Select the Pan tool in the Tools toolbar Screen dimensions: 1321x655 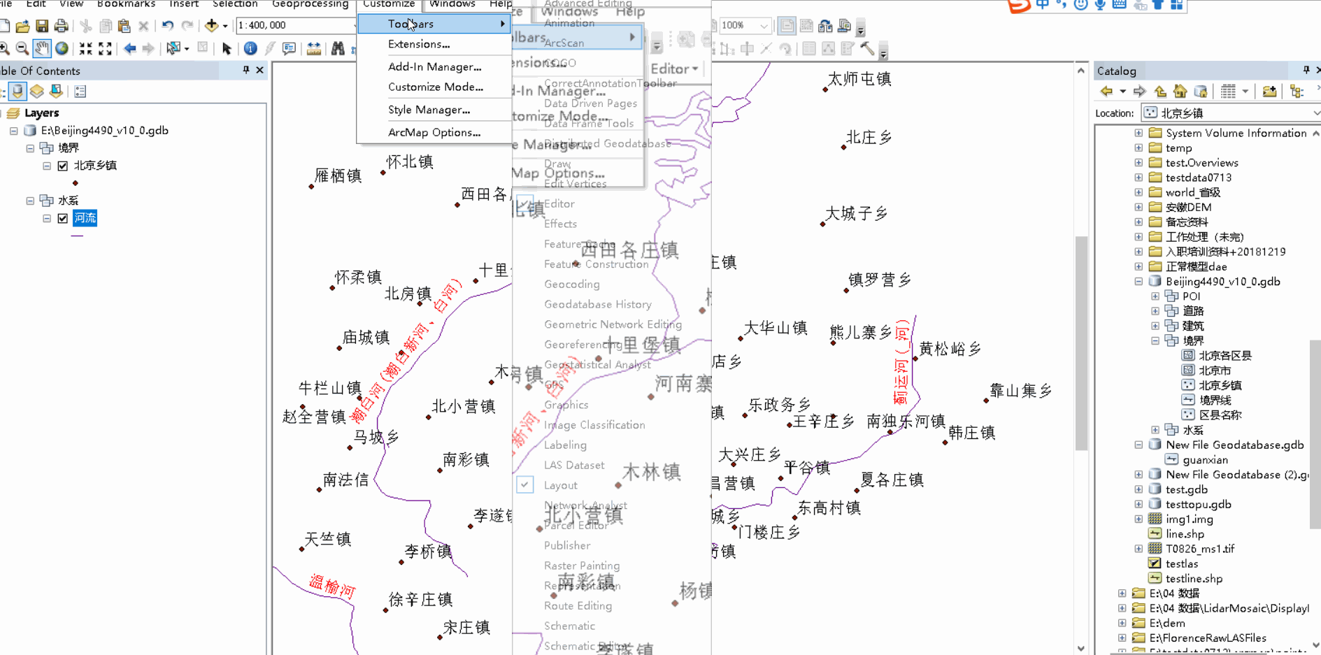tap(42, 48)
